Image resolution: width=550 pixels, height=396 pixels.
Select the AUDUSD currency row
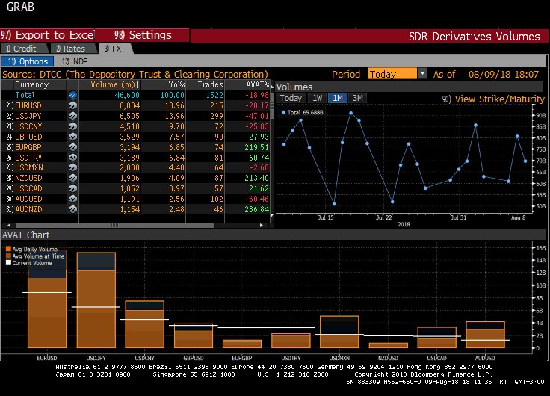135,199
